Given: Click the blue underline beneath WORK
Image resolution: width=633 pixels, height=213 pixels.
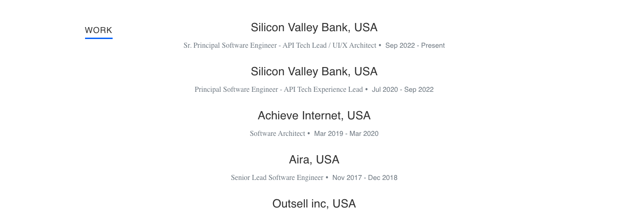Looking at the screenshot, I should (x=98, y=38).
